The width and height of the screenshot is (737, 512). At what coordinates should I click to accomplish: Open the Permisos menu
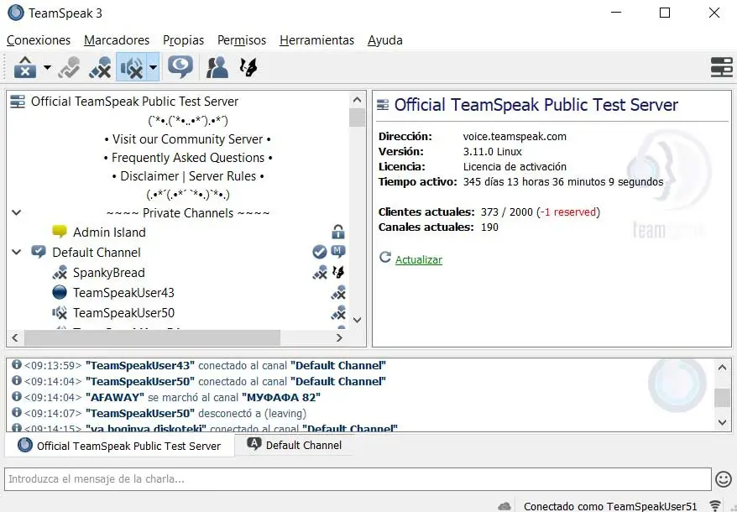pyautogui.click(x=242, y=40)
